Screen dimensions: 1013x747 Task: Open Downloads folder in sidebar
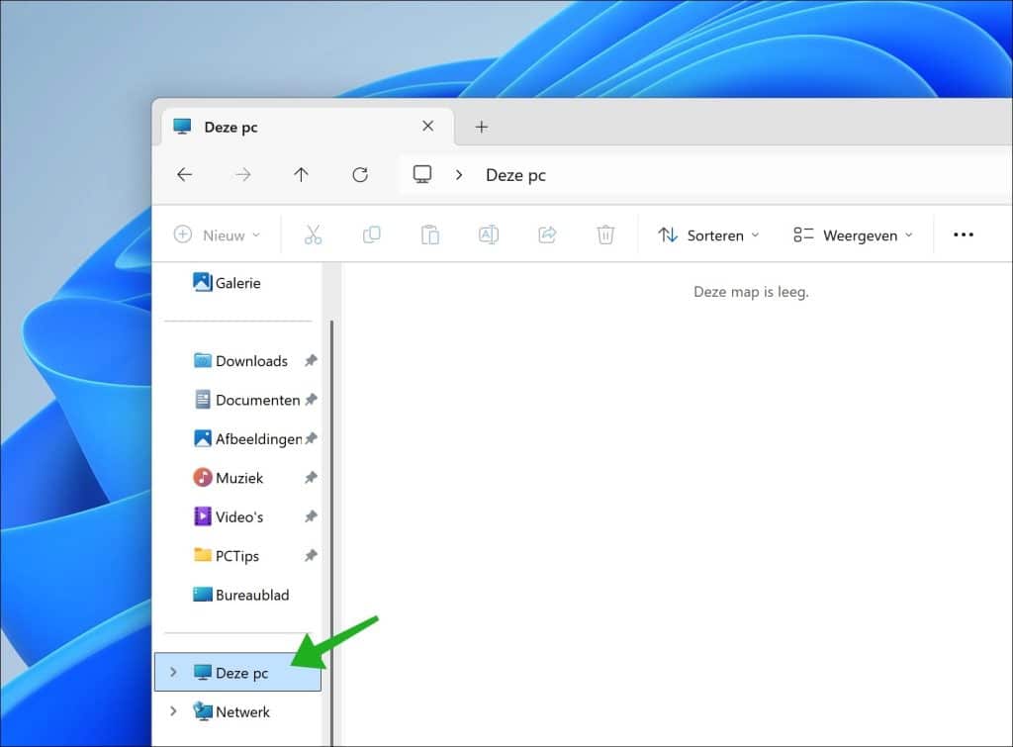(251, 361)
